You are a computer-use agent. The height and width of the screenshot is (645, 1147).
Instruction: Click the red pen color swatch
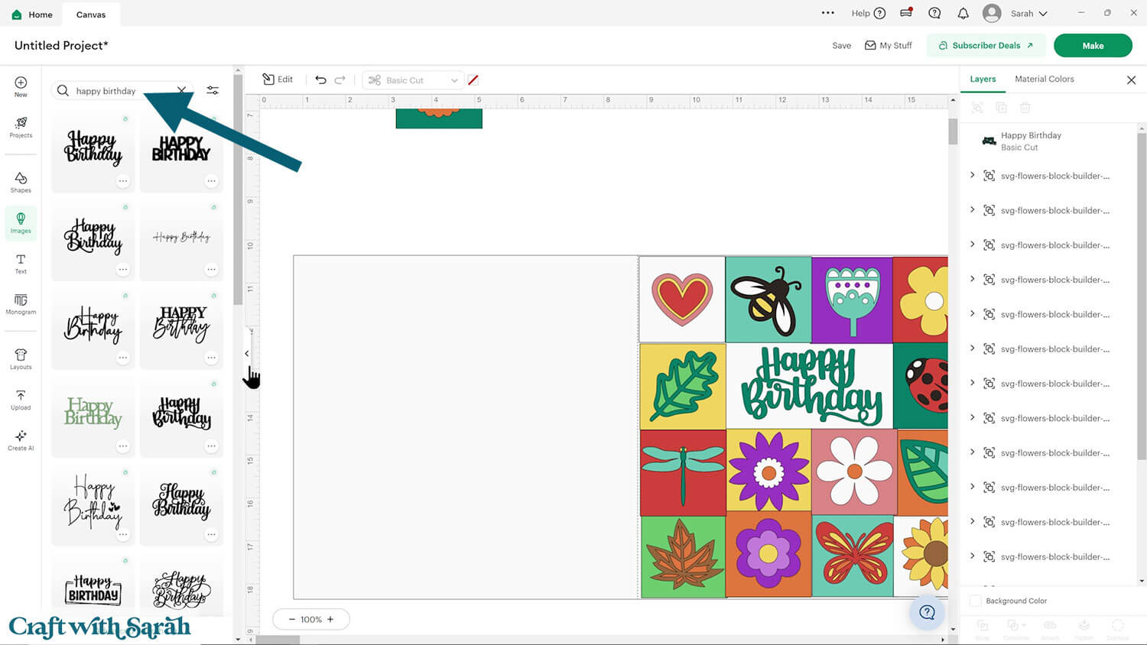pyautogui.click(x=473, y=80)
